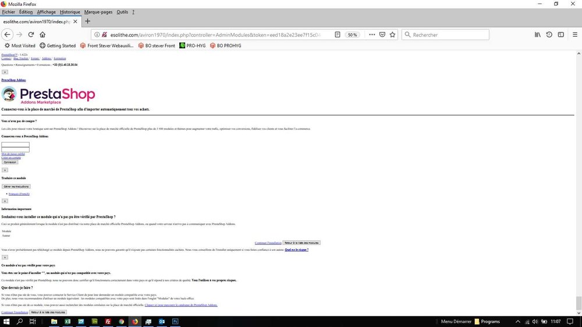Image resolution: width=582 pixels, height=327 pixels.
Task: Open Firefox hamburger menu
Action: [x=574, y=34]
